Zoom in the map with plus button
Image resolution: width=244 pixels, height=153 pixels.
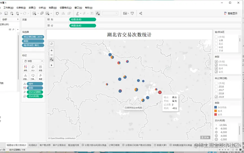[x=52, y=51]
